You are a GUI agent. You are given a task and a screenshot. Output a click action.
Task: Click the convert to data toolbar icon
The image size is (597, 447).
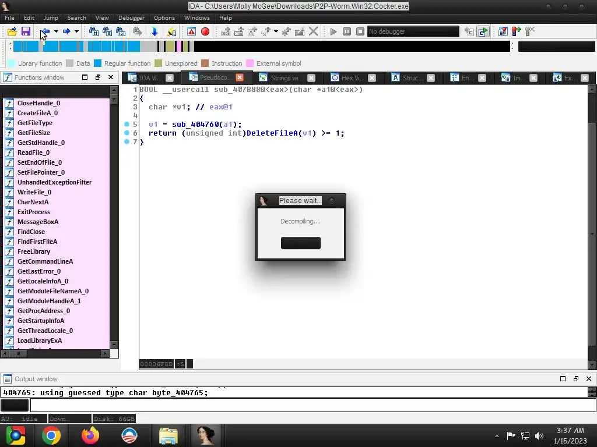[x=238, y=31]
